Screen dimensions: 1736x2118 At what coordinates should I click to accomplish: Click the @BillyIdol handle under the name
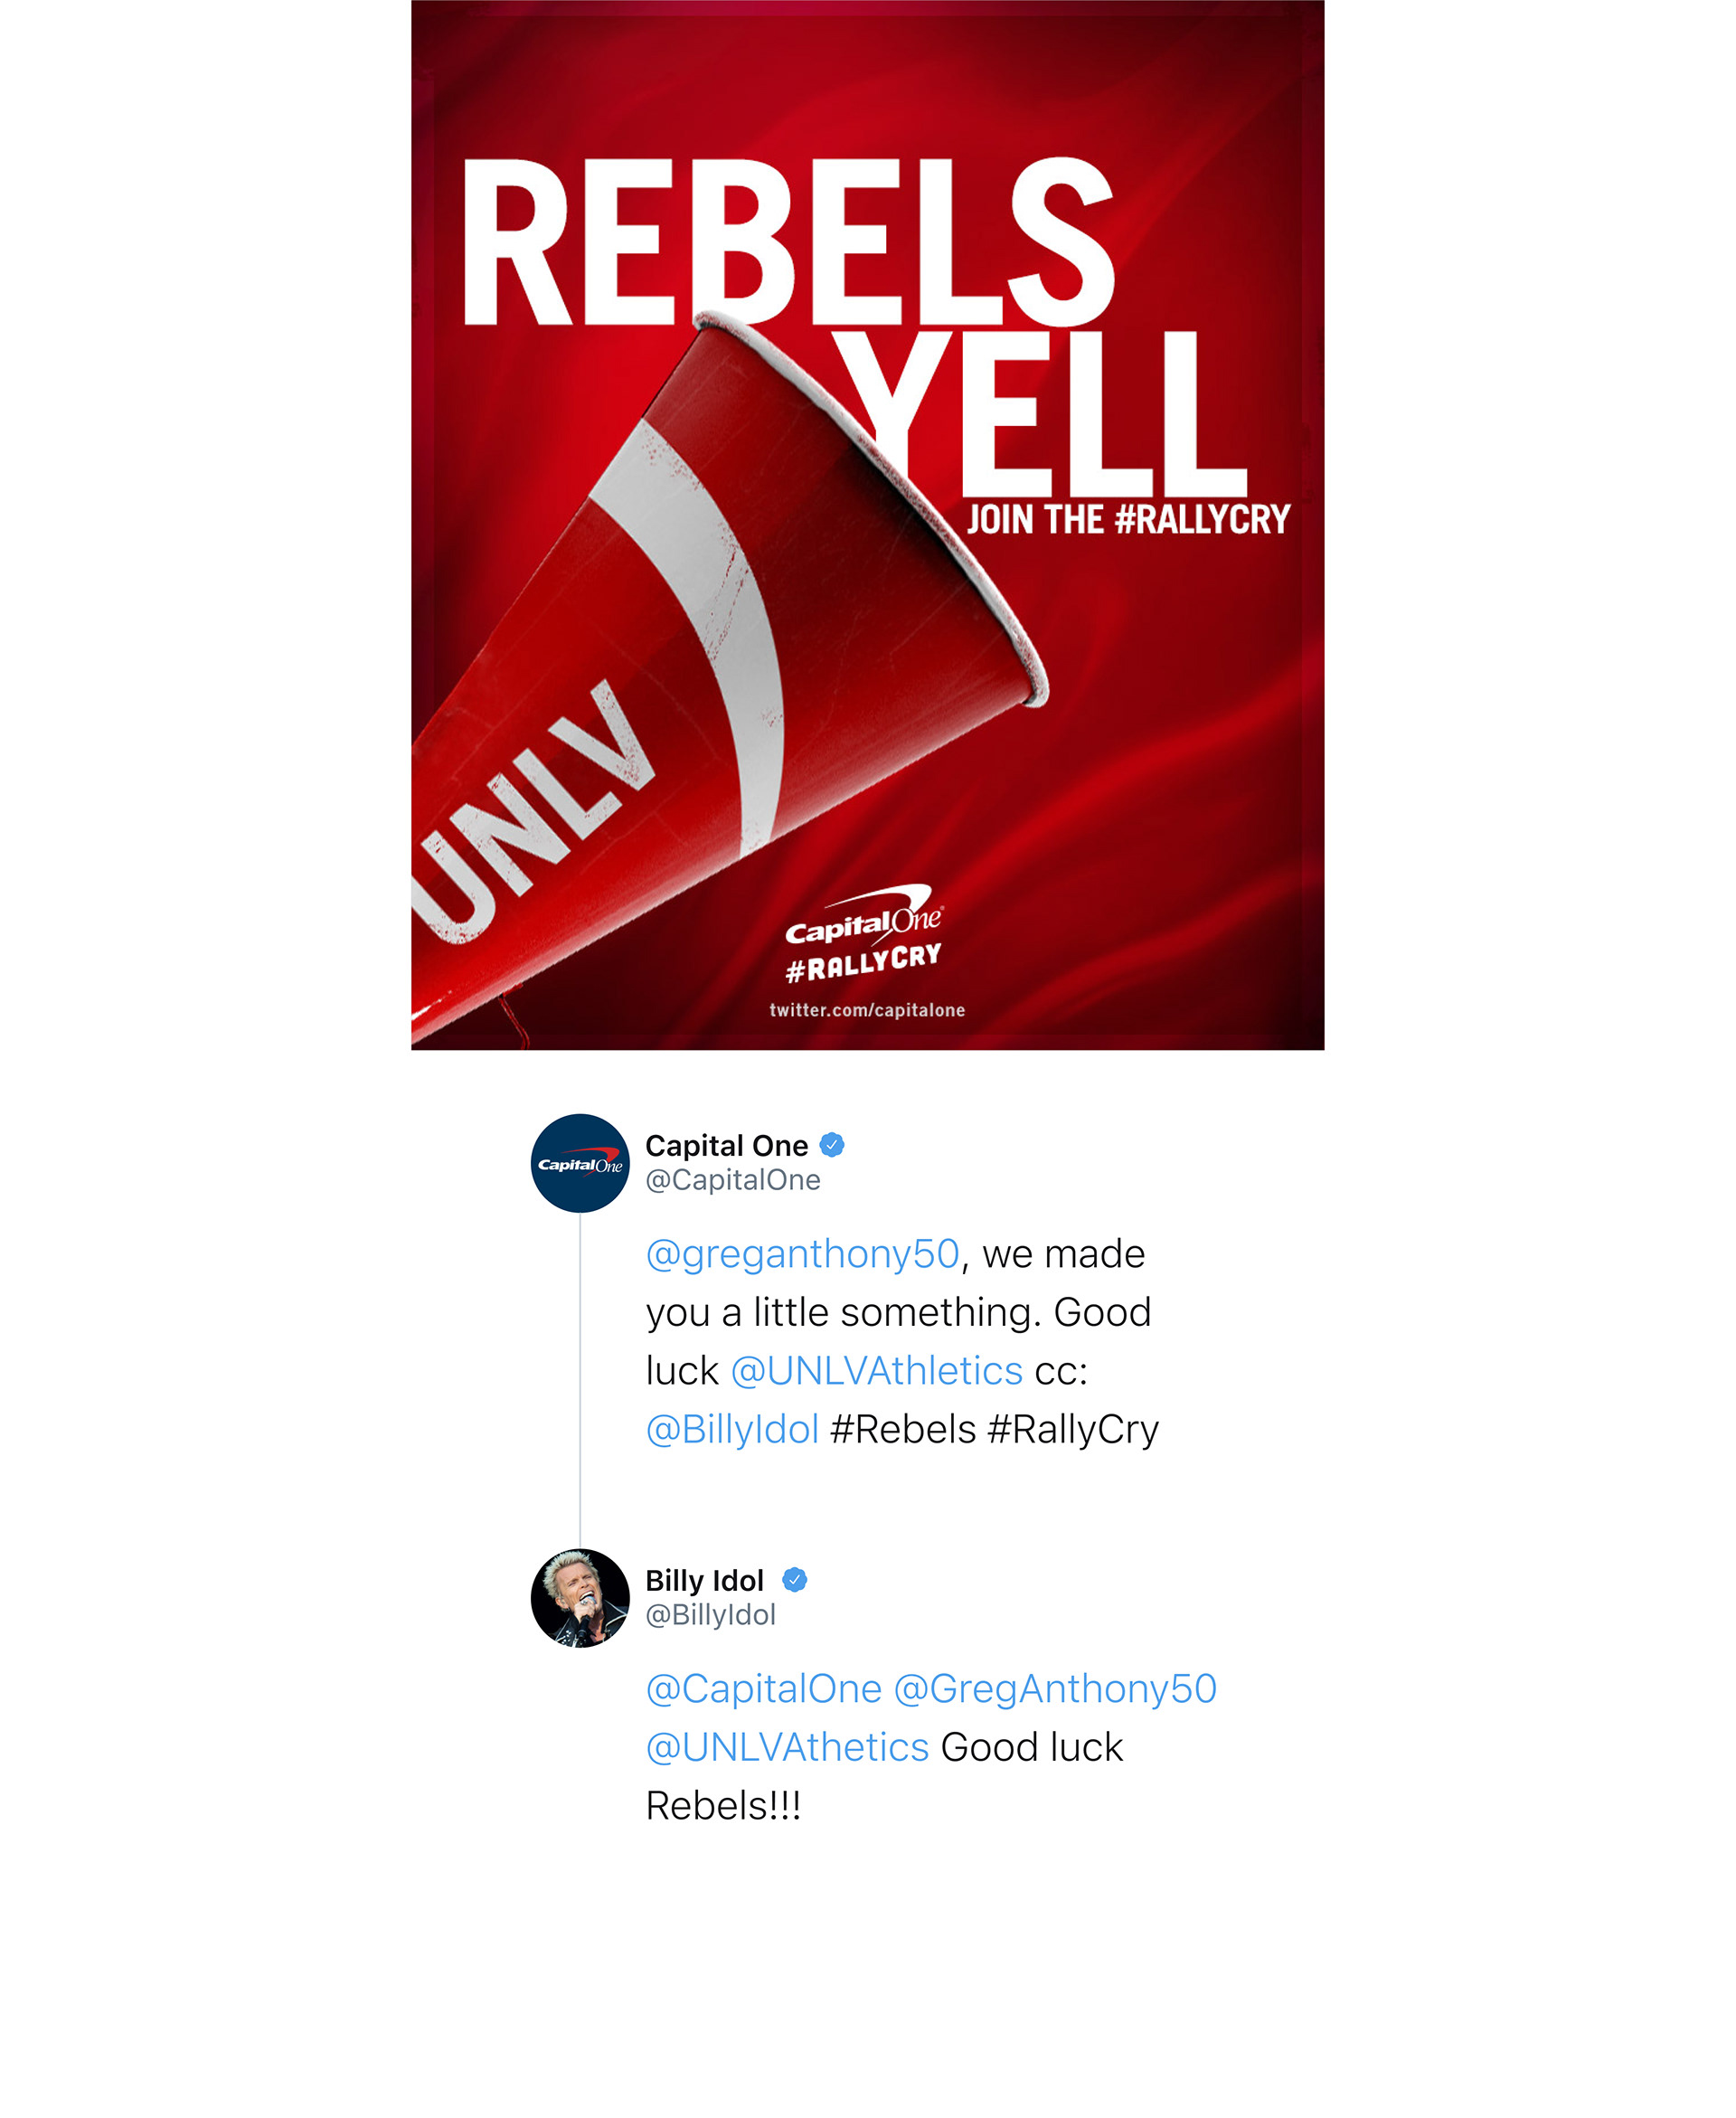click(711, 1615)
